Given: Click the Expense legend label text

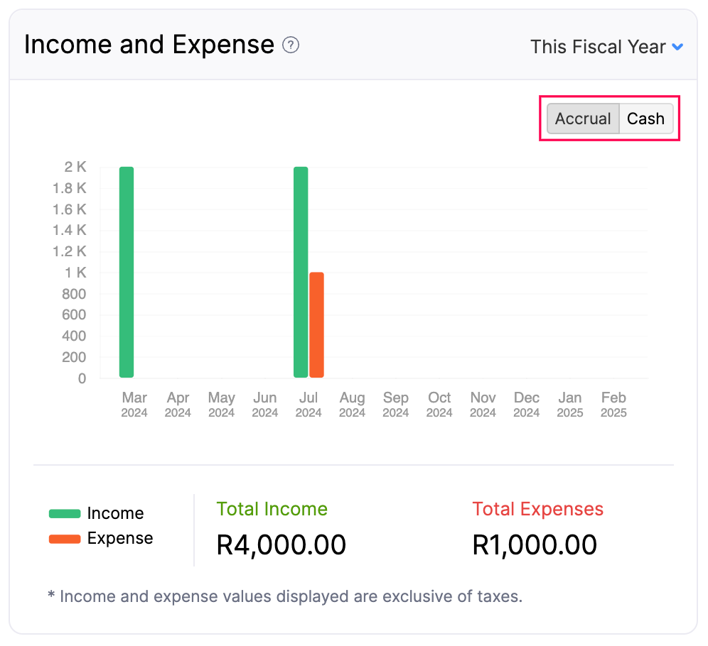Looking at the screenshot, I should coord(119,538).
